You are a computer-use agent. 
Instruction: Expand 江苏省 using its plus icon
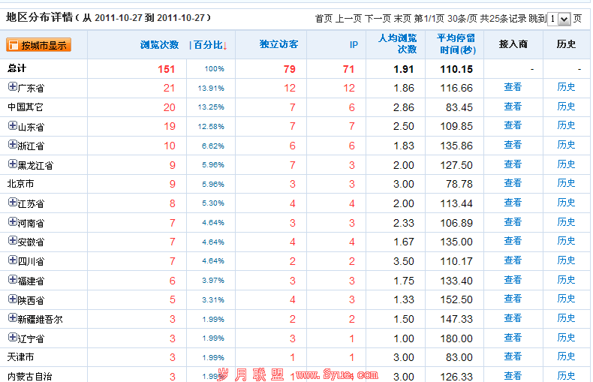(12, 203)
